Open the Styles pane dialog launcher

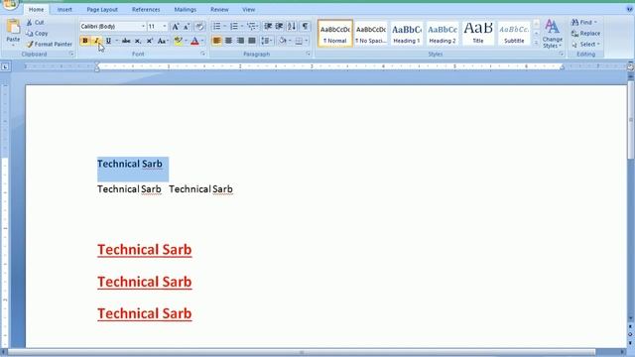click(561, 54)
